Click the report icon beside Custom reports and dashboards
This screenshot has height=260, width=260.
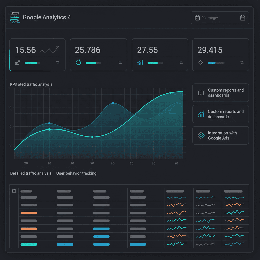[x=201, y=93]
